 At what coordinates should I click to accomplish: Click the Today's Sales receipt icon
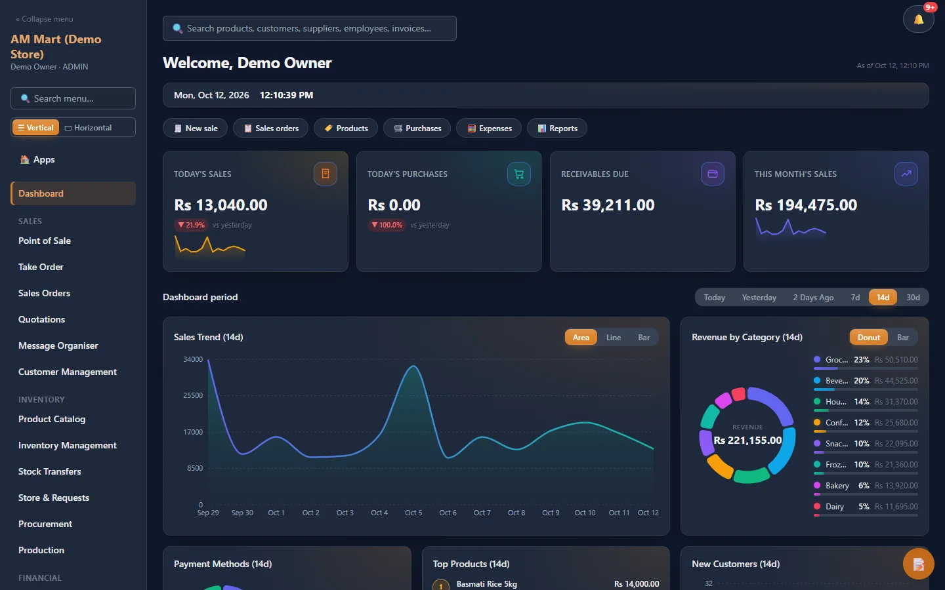325,174
